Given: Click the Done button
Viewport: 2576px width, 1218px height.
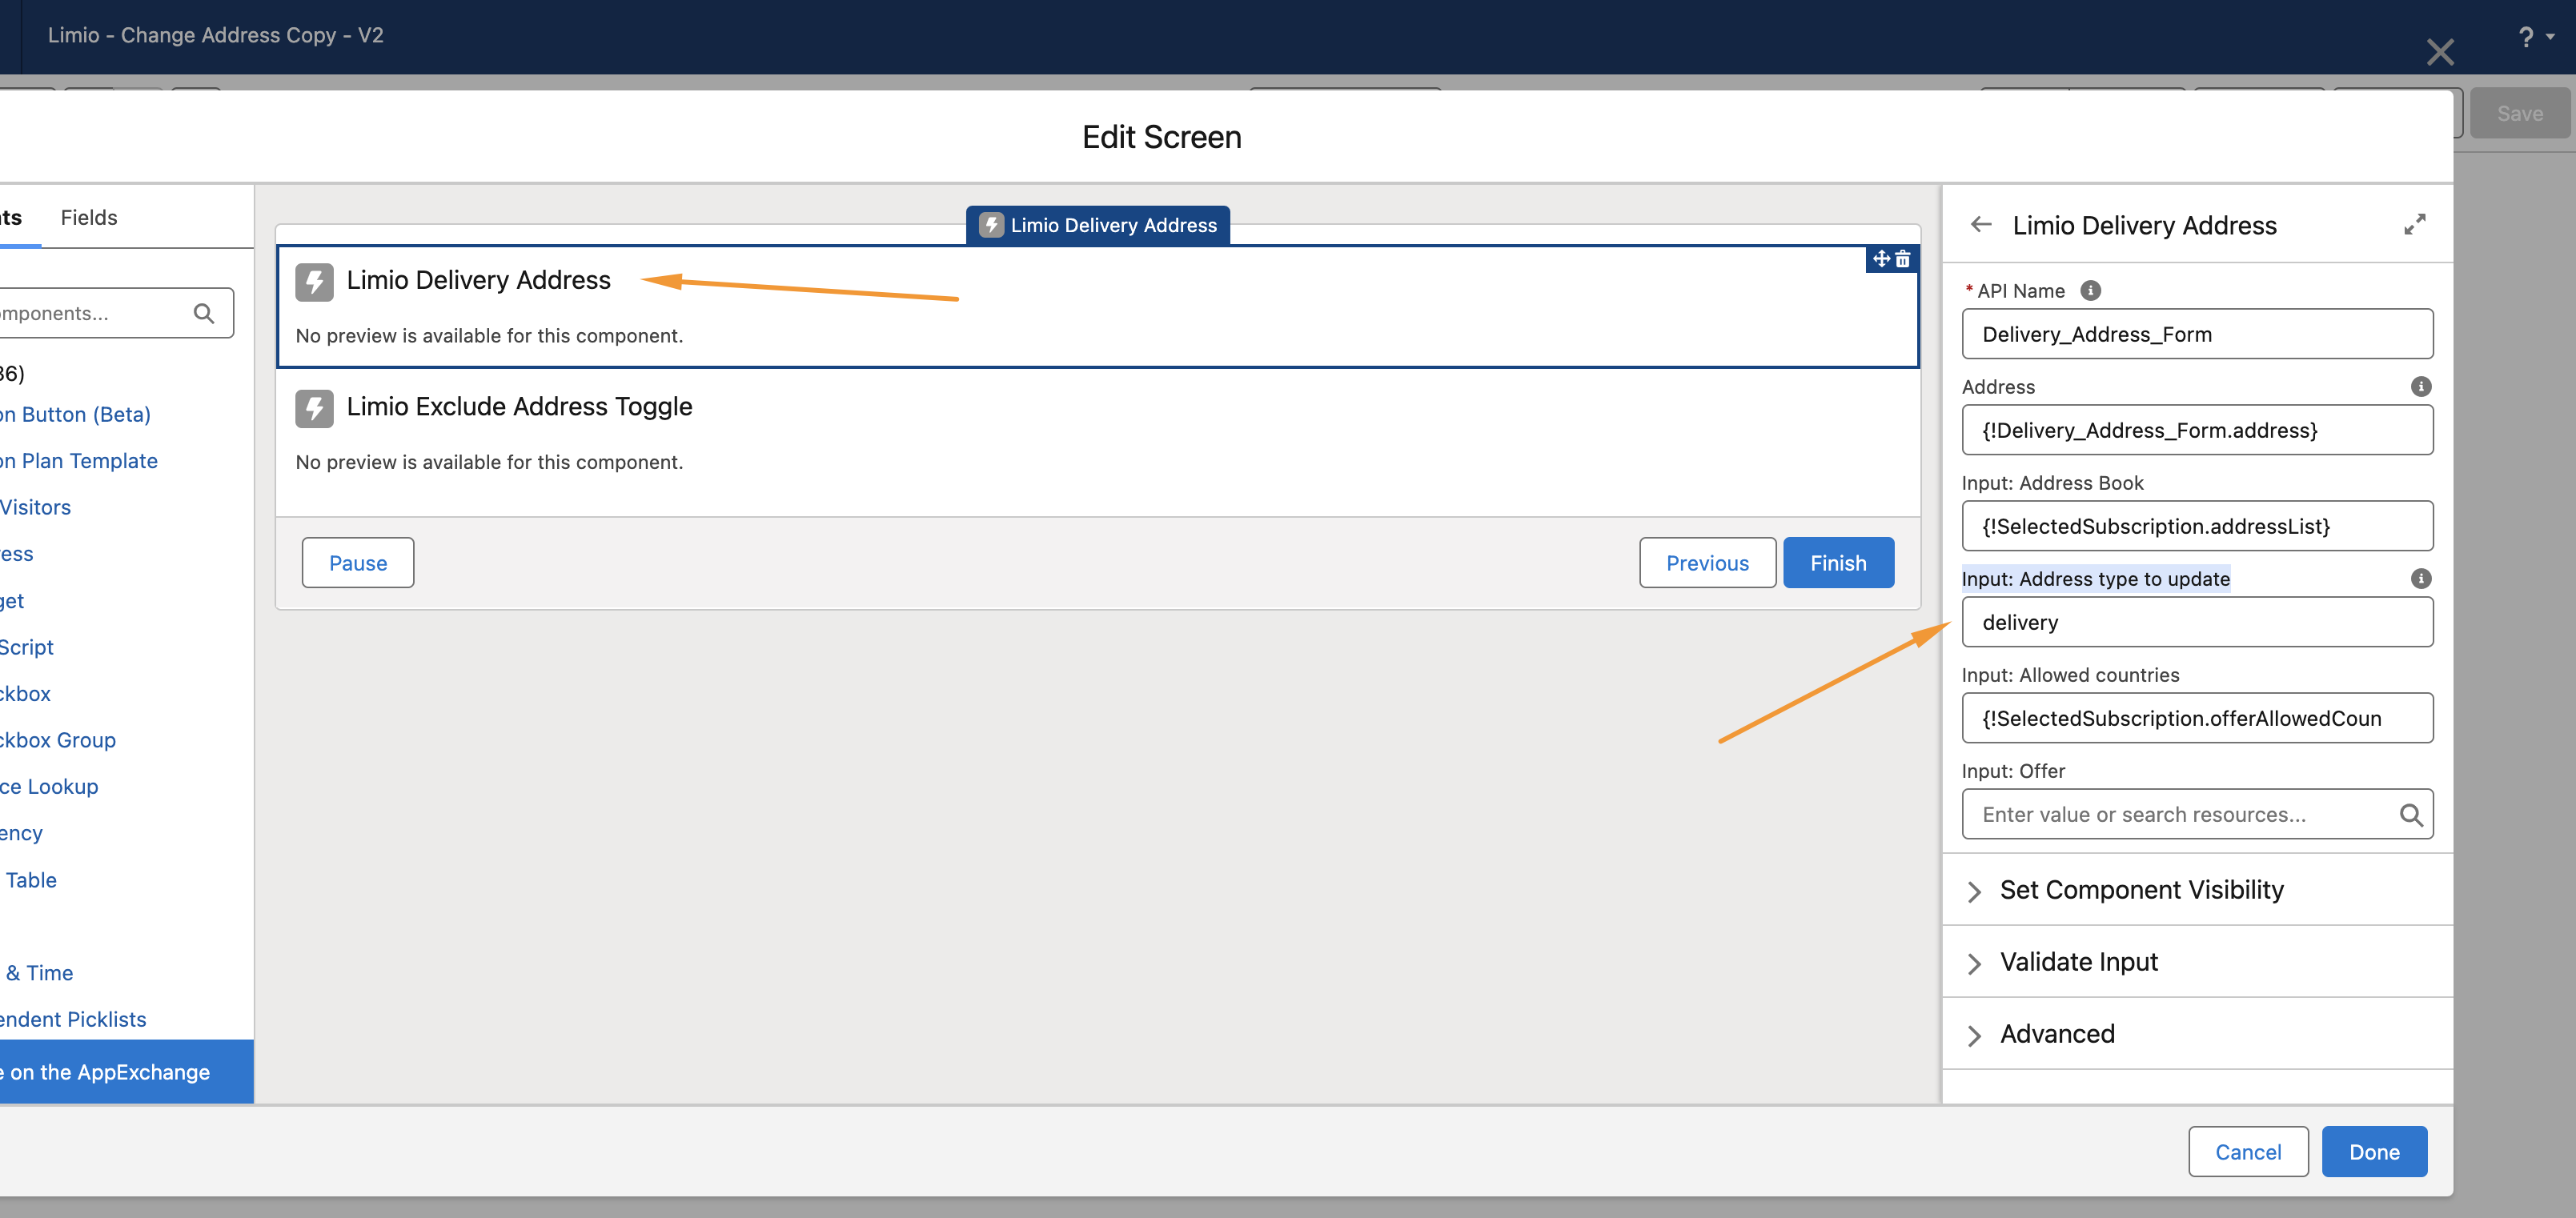Looking at the screenshot, I should (x=2373, y=1152).
